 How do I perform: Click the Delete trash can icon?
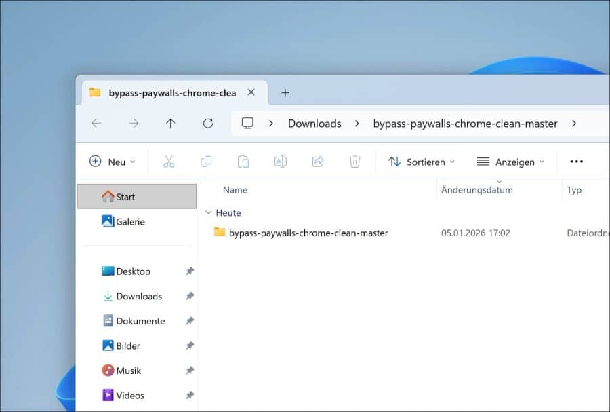coord(354,162)
